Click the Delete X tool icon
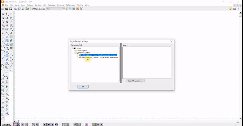243x126 pixels. pyautogui.click(x=7, y=21)
